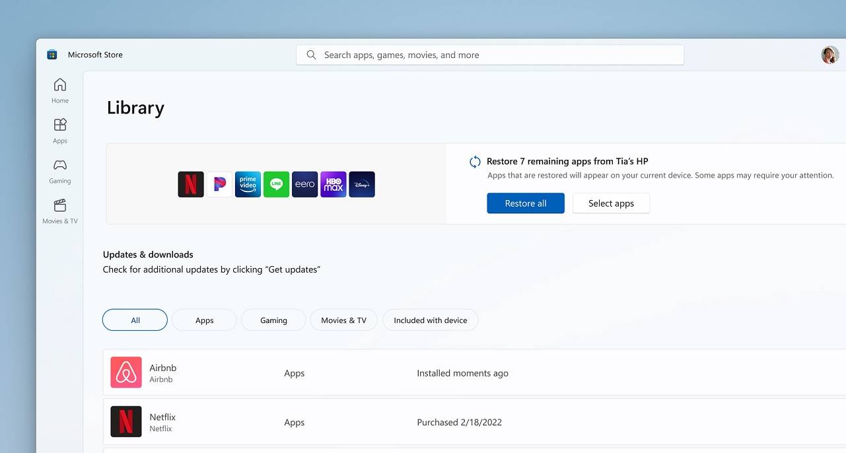The width and height of the screenshot is (846, 453).
Task: Switch to the Included with device filter
Action: coord(430,320)
